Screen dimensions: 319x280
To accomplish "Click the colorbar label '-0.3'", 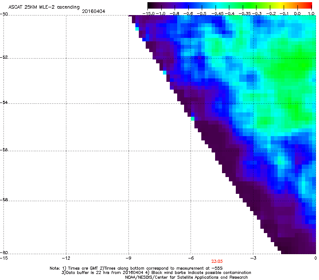I will [257, 13].
